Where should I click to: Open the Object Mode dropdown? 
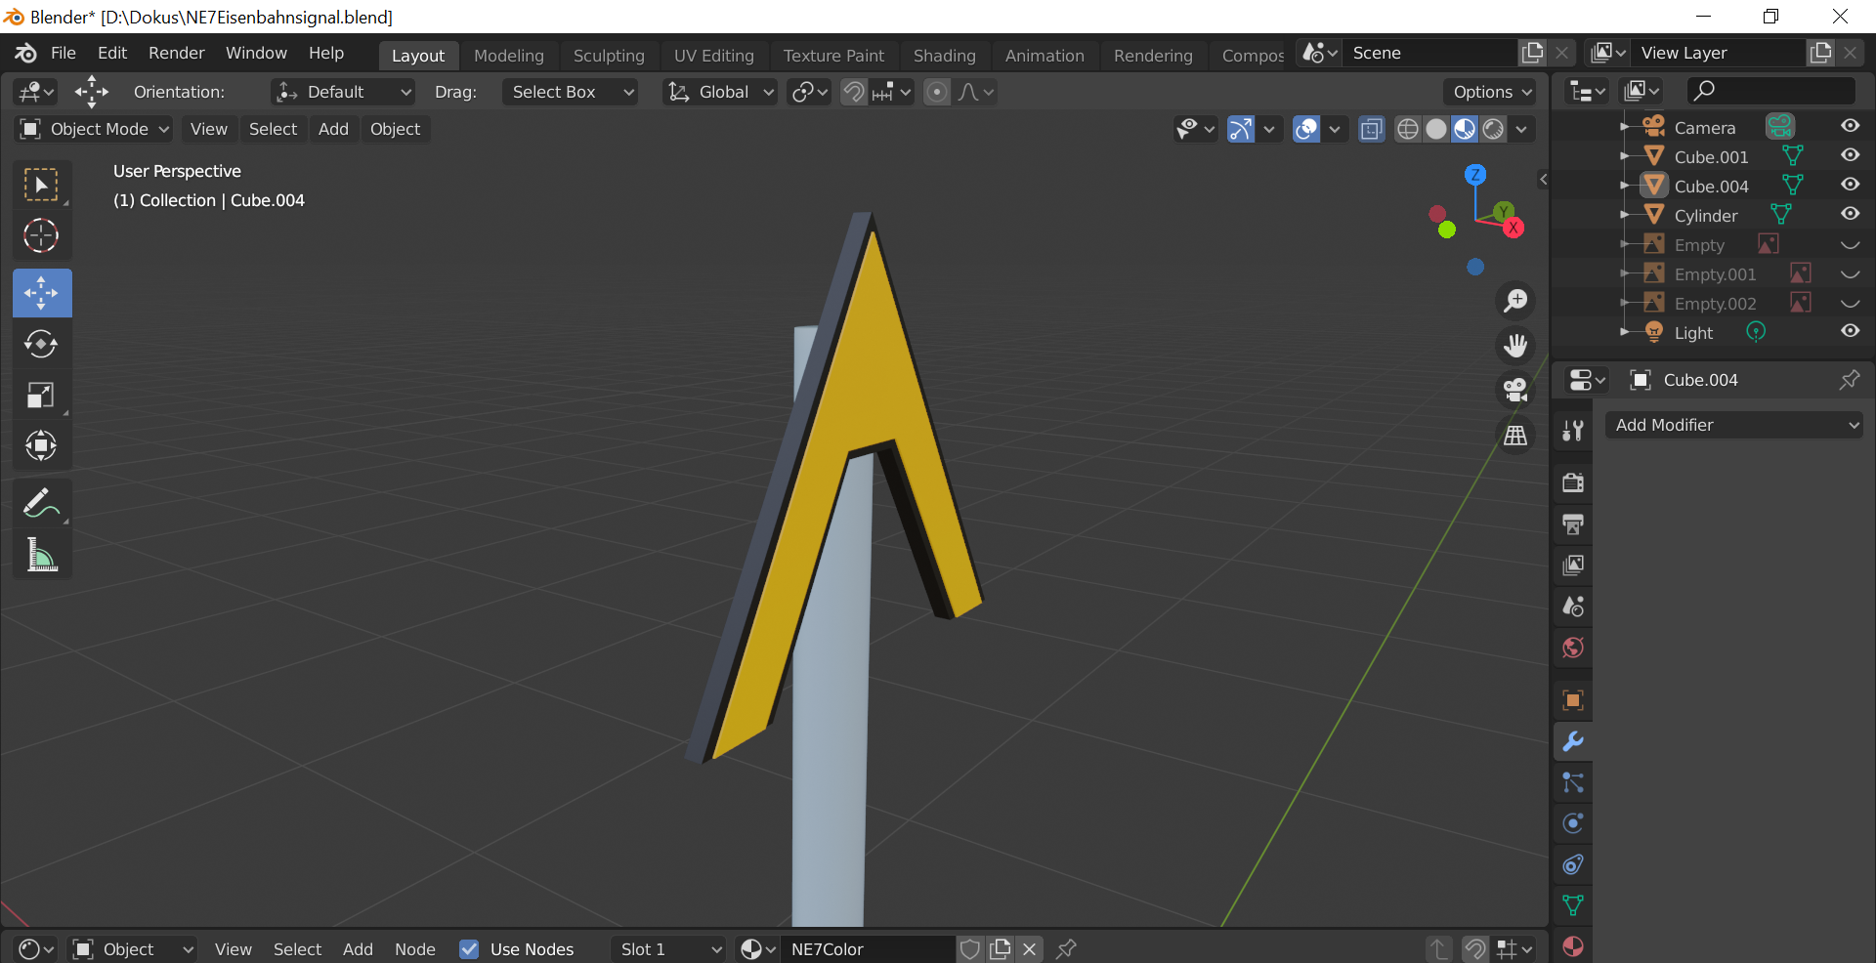point(96,129)
